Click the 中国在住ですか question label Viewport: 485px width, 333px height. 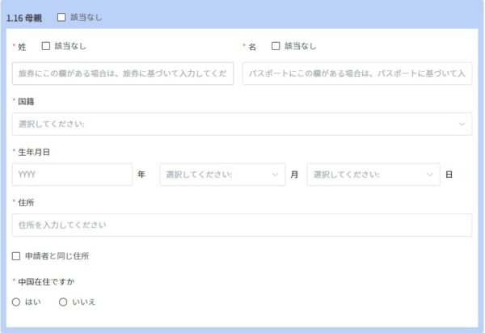(x=47, y=282)
